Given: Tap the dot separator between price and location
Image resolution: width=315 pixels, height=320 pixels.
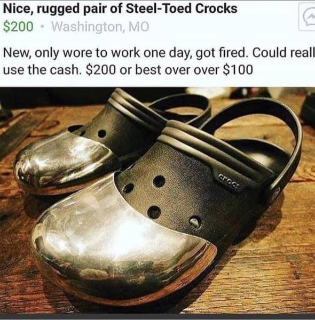Looking at the screenshot, I should (x=43, y=27).
